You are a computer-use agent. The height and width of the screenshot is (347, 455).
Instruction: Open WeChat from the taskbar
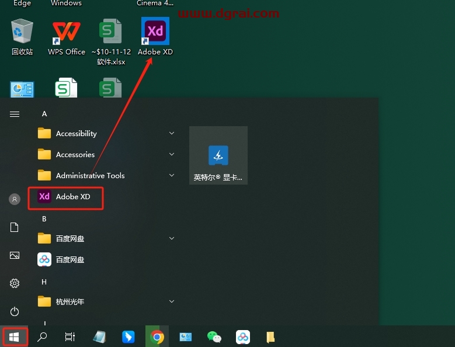coord(214,336)
